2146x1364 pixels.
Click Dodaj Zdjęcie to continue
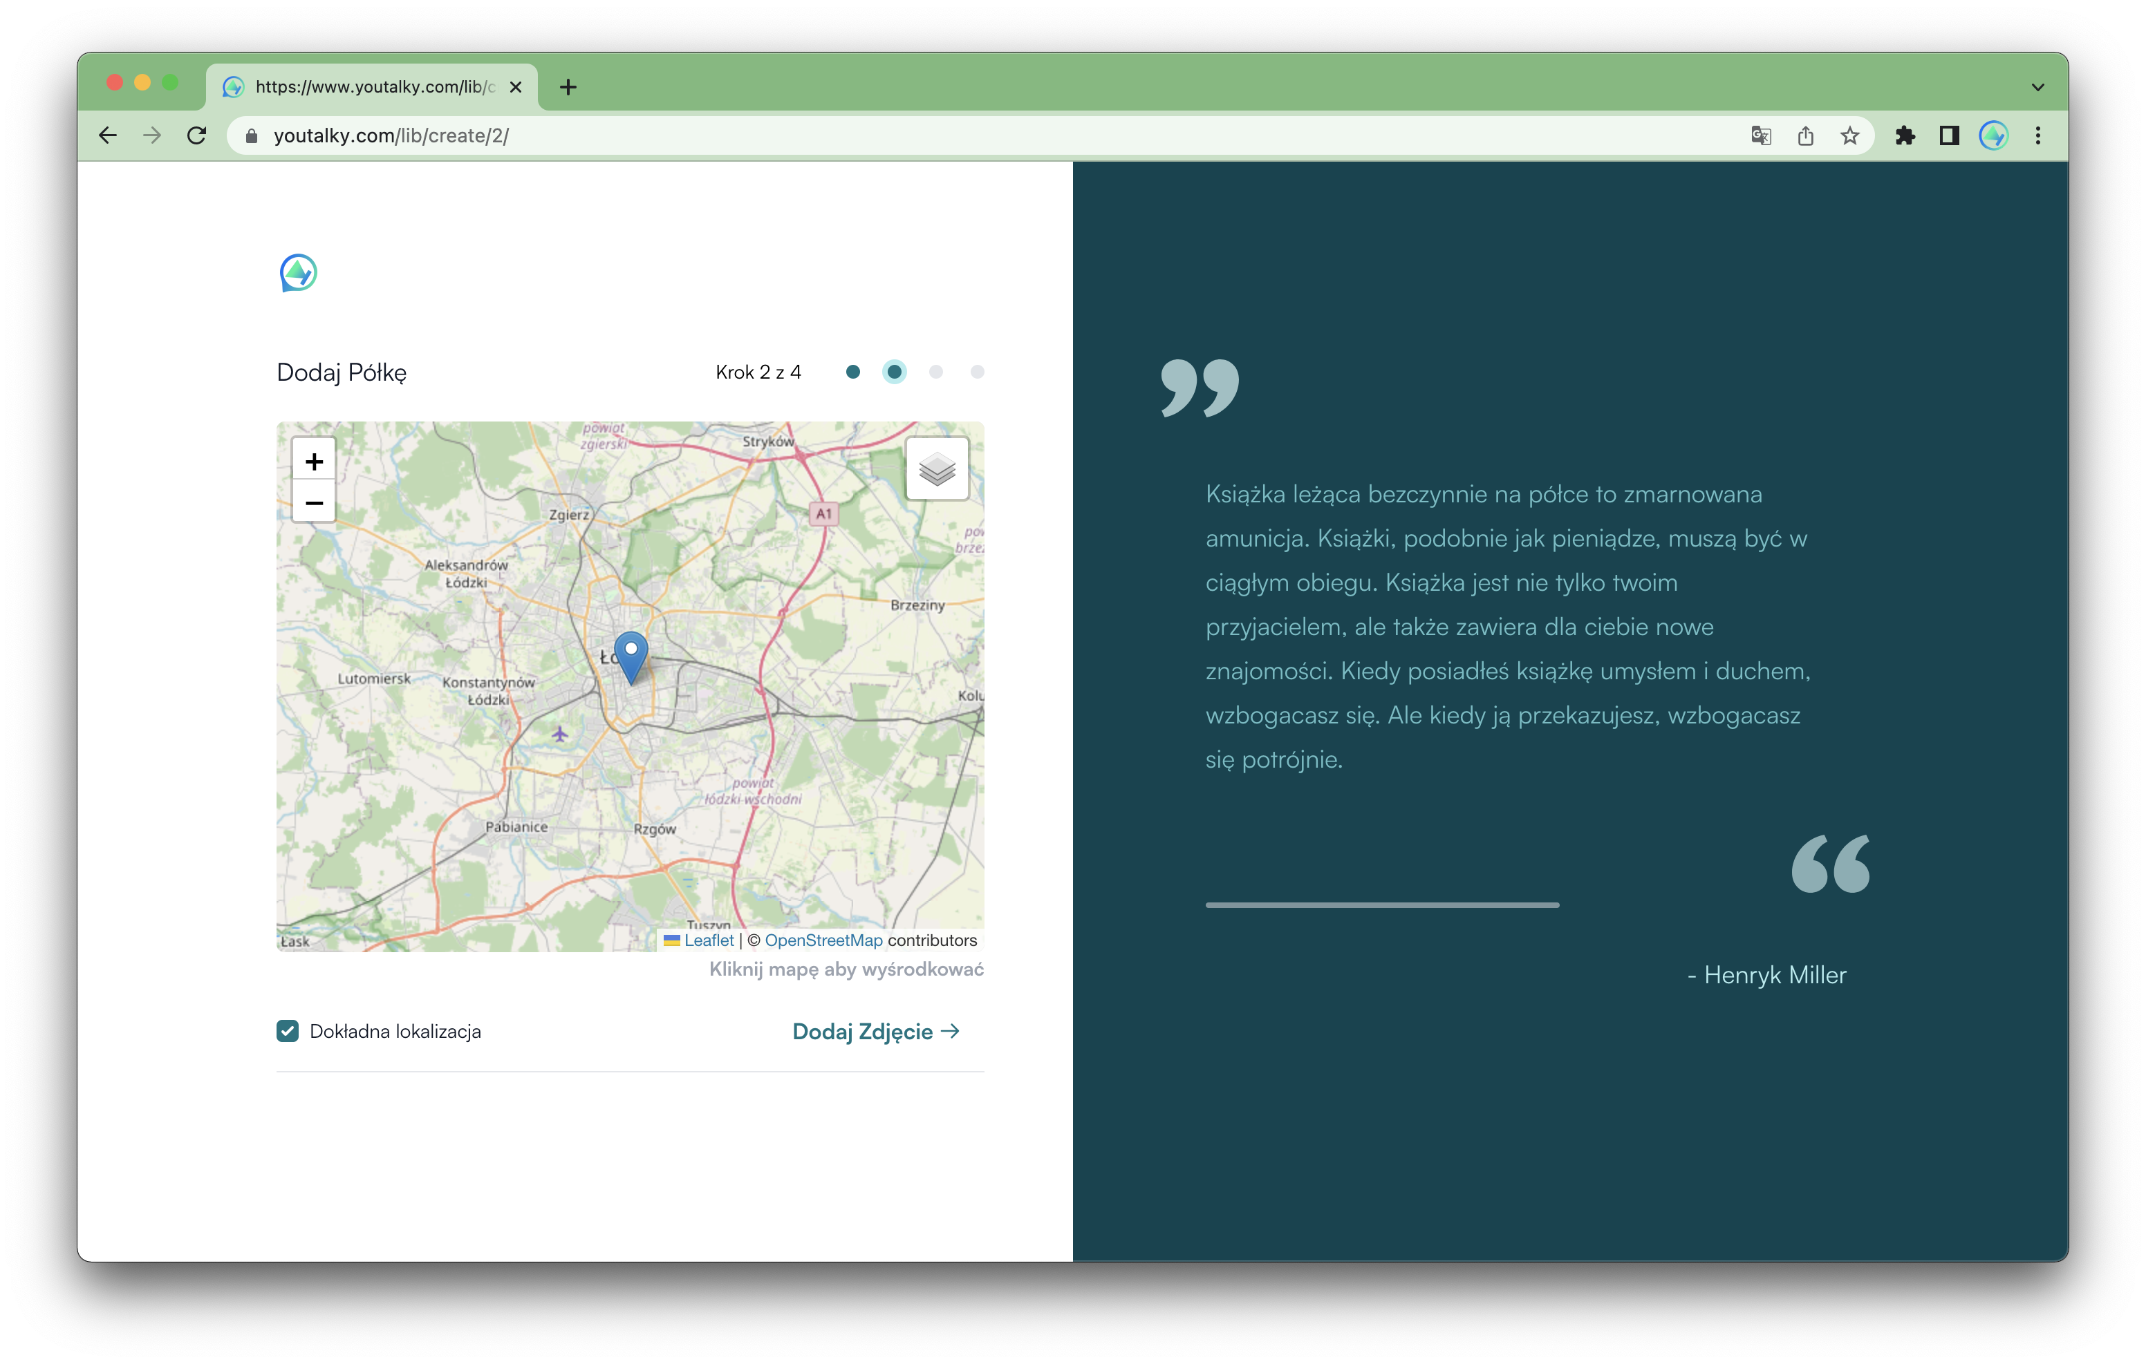tap(875, 1031)
